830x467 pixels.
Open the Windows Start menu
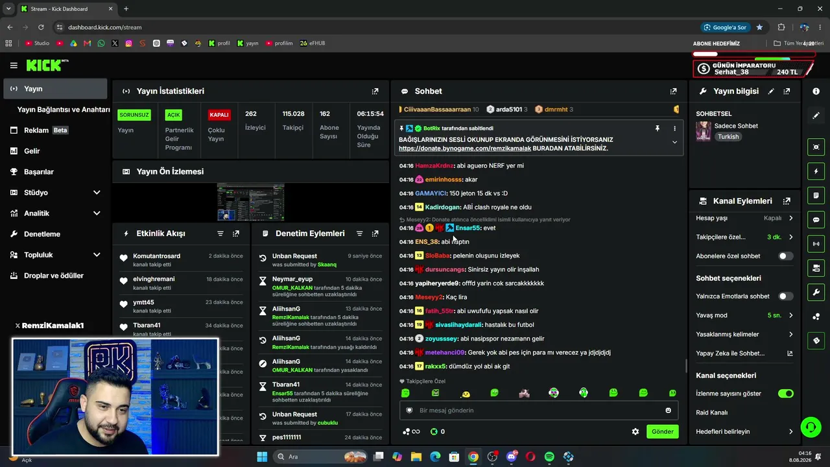tap(262, 457)
